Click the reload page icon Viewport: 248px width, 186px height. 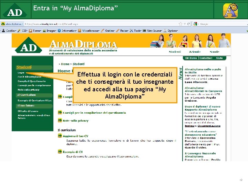tap(188, 24)
